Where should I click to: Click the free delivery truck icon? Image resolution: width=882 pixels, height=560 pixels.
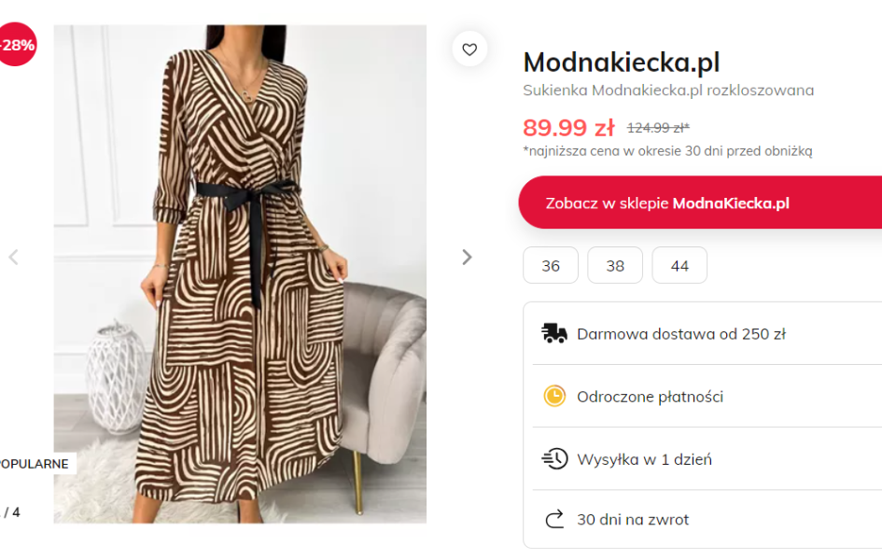coord(554,333)
